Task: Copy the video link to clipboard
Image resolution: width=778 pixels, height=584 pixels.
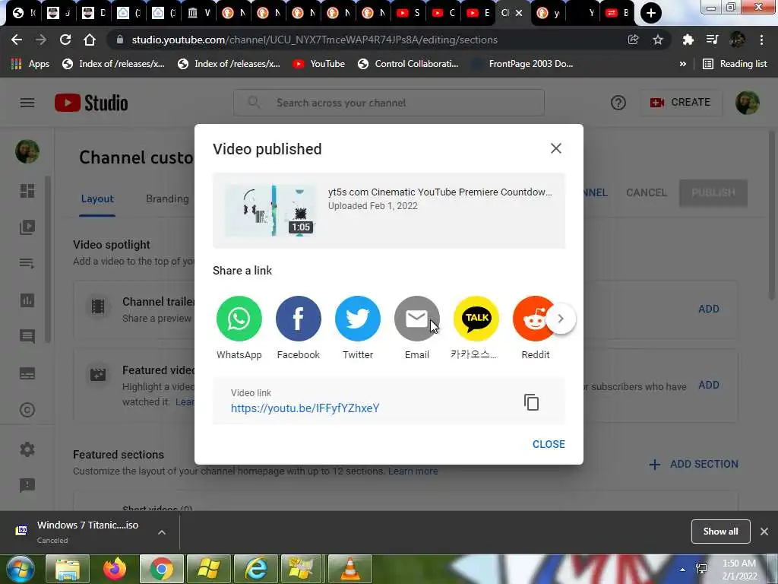Action: (x=531, y=402)
